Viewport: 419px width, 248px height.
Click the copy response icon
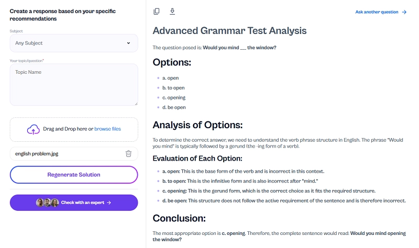(x=157, y=12)
